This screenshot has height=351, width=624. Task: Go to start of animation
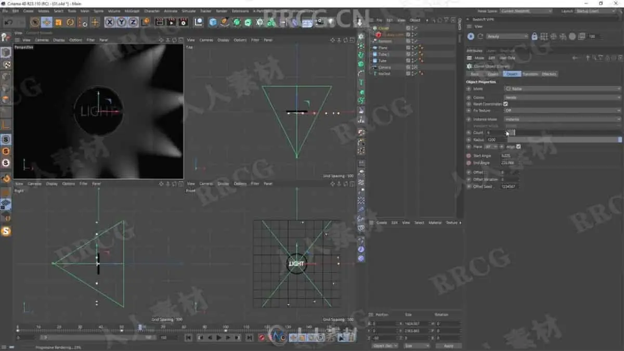click(188, 337)
